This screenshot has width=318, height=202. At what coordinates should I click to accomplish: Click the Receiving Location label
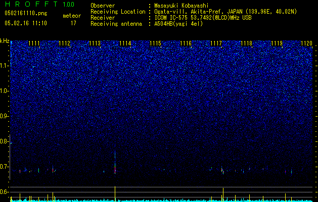118,12
